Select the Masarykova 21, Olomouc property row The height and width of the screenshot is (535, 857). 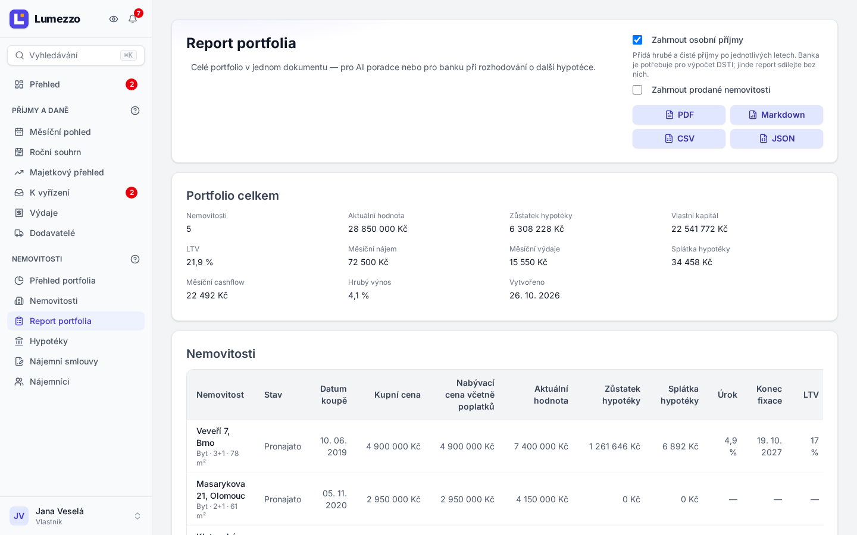505,499
